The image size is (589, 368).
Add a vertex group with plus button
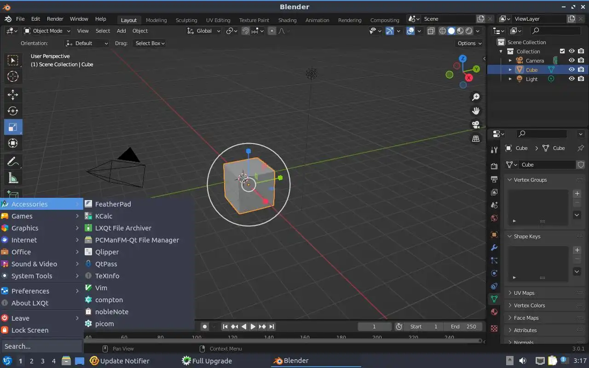pos(577,194)
